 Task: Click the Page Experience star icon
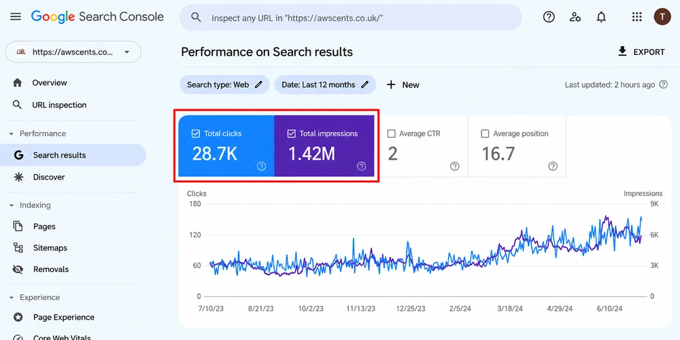point(18,318)
